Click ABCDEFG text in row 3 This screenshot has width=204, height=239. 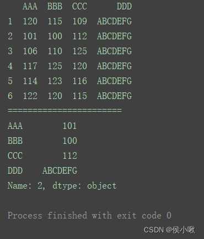pos(115,51)
